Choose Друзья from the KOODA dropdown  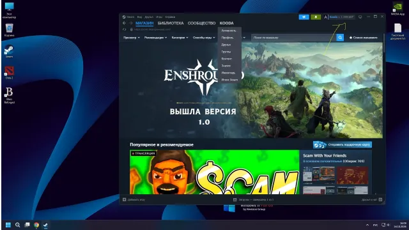point(229,45)
